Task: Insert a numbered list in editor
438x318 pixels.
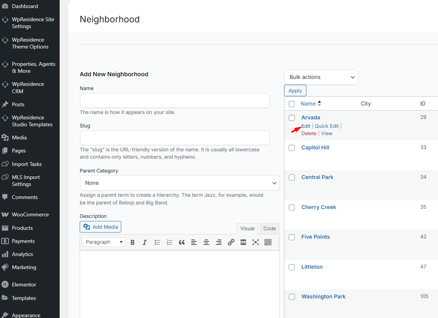Action: [x=169, y=242]
